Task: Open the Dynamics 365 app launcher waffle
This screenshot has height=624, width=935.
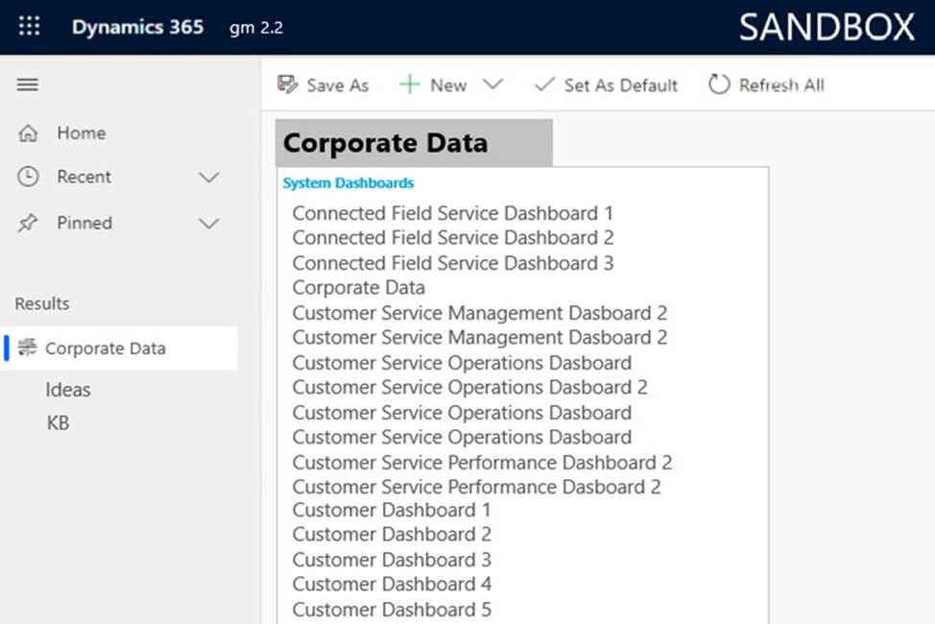Action: coord(30,26)
